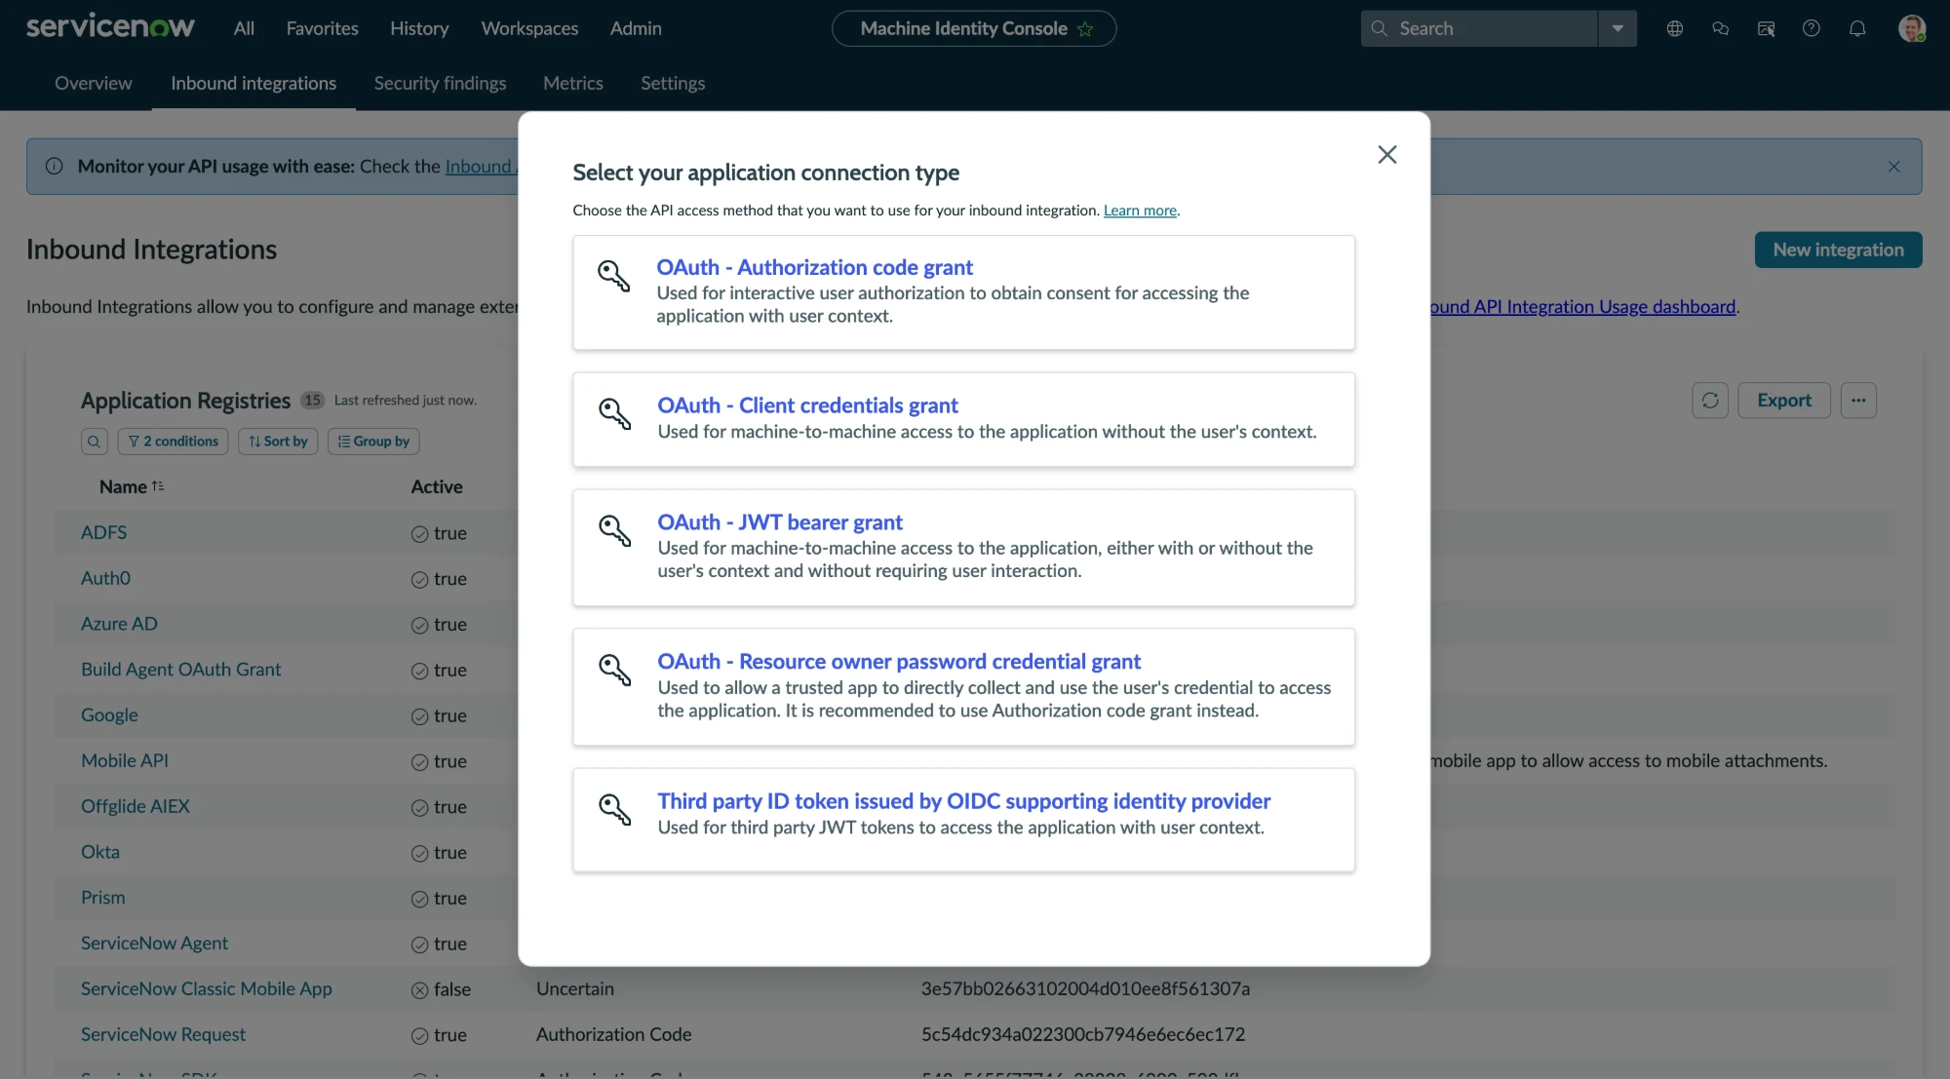Switch to the Inbound integrations tab
1950x1079 pixels.
coord(253,83)
